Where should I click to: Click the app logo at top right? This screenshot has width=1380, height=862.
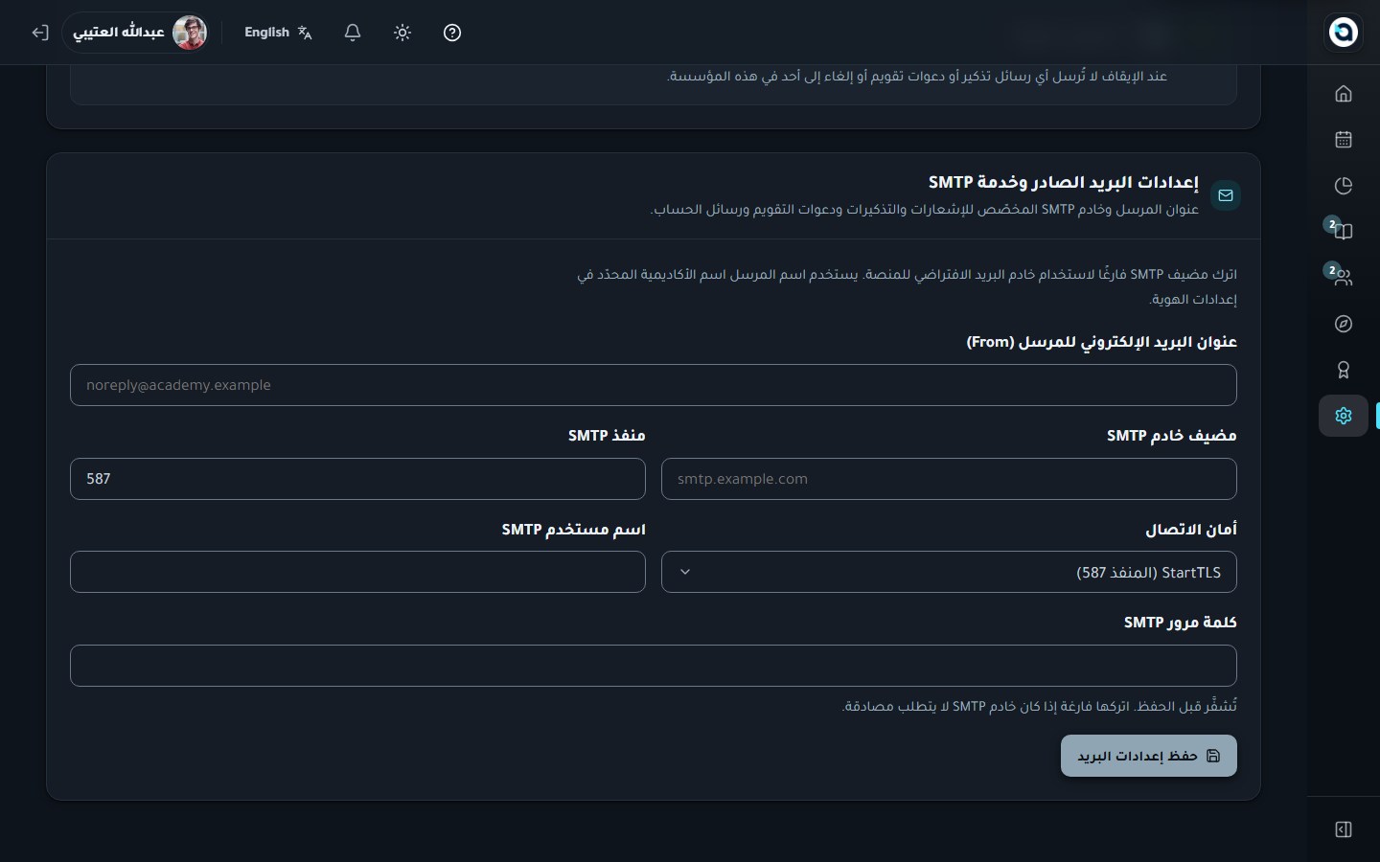(1343, 32)
